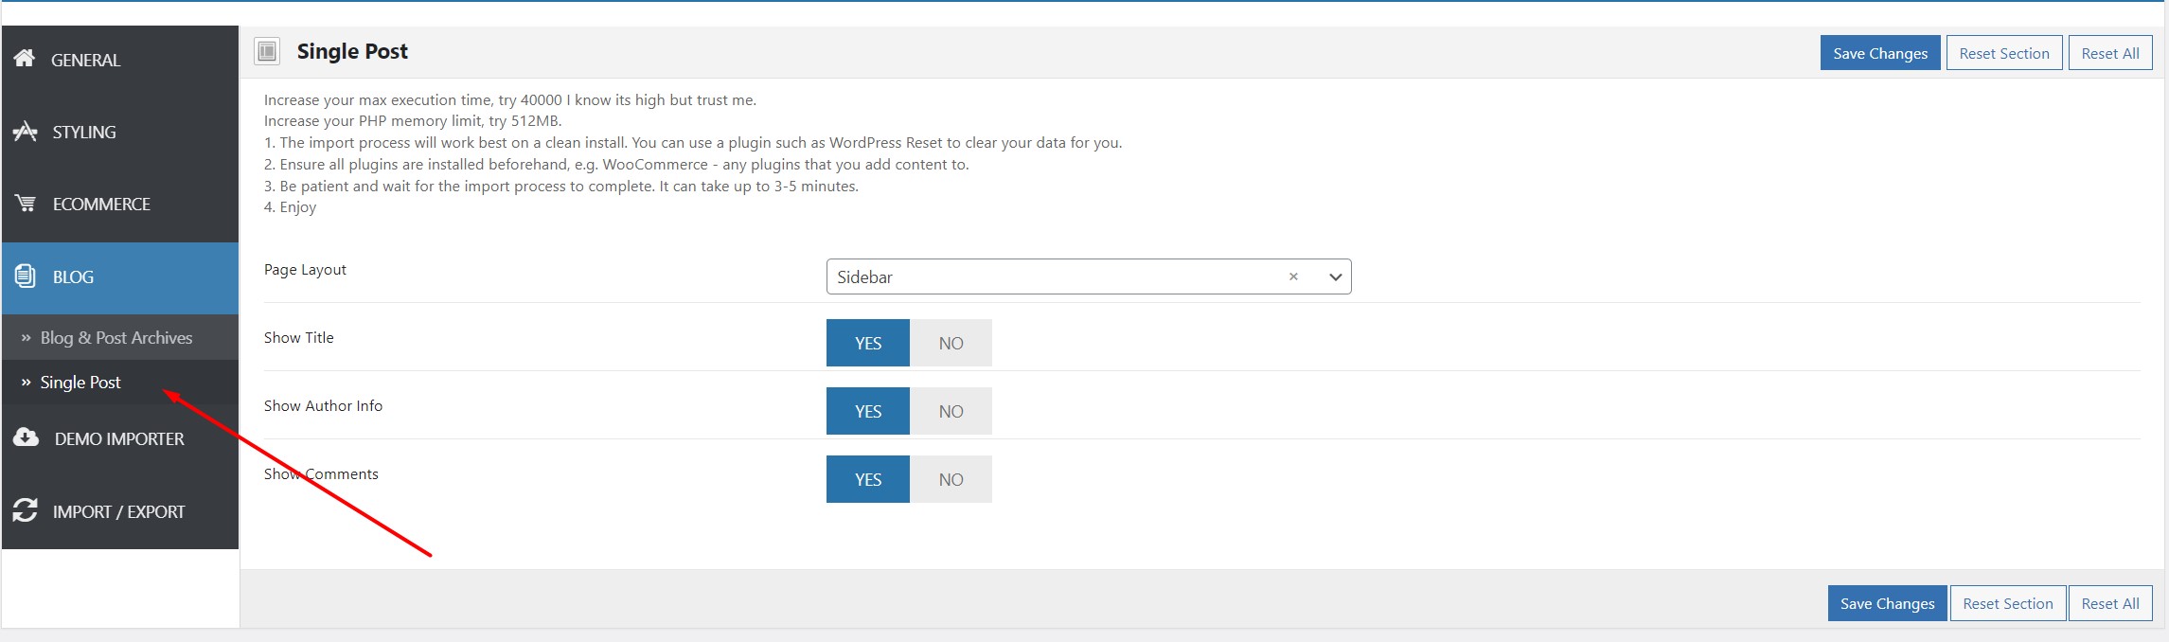Click the top Reset Section button
The image size is (2169, 642).
pyautogui.click(x=2004, y=53)
